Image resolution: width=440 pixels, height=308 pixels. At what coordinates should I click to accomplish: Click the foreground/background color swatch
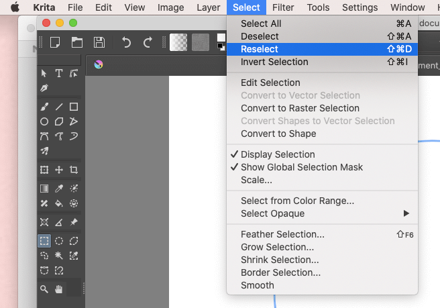click(x=221, y=42)
